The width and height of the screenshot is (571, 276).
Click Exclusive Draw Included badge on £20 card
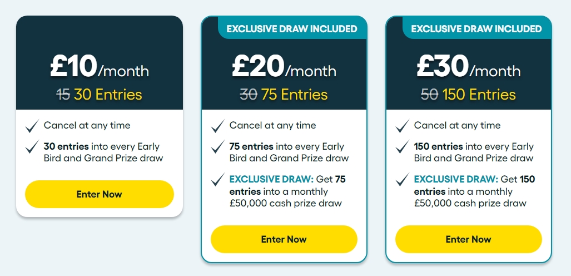(x=292, y=29)
